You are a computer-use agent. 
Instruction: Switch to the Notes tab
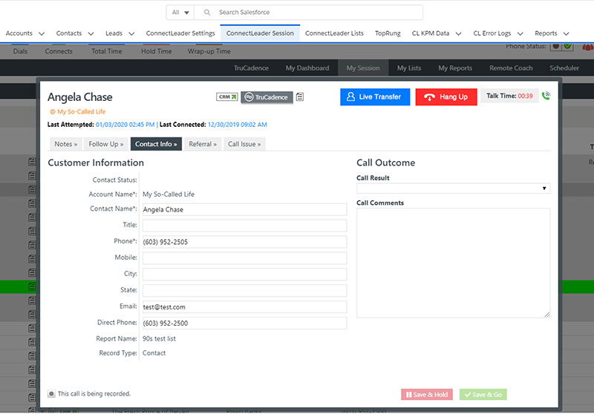[x=65, y=144]
